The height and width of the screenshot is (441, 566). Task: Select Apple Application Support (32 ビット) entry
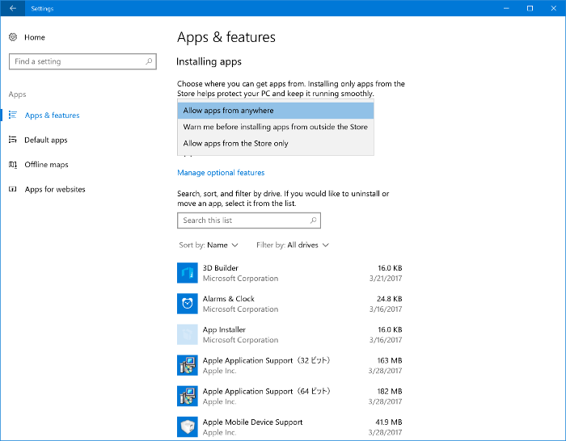(289, 365)
